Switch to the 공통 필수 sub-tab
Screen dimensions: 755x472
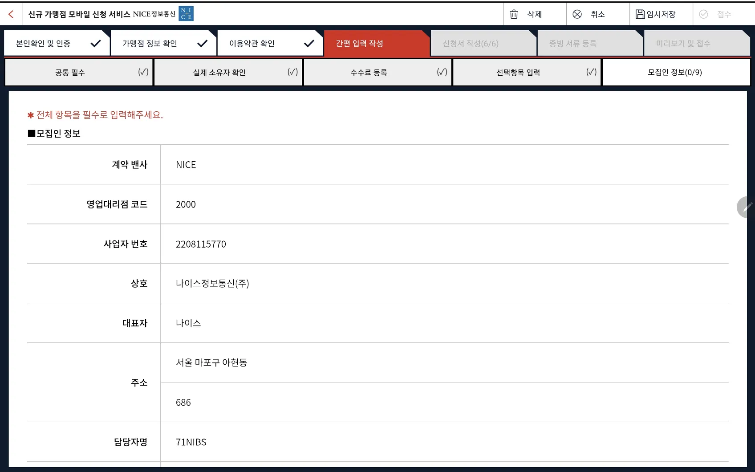[x=79, y=72]
